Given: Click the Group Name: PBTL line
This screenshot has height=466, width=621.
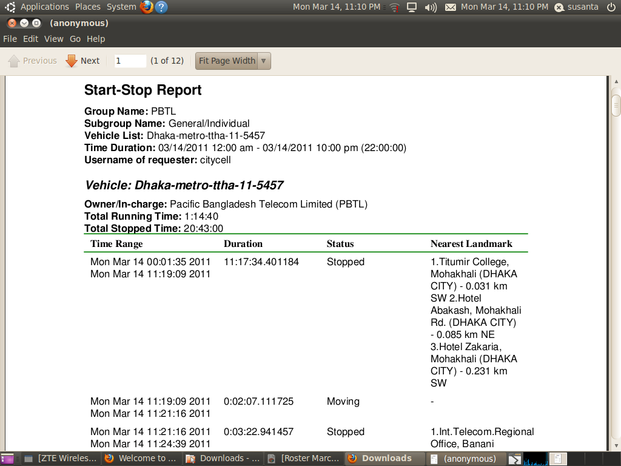Looking at the screenshot, I should (130, 112).
